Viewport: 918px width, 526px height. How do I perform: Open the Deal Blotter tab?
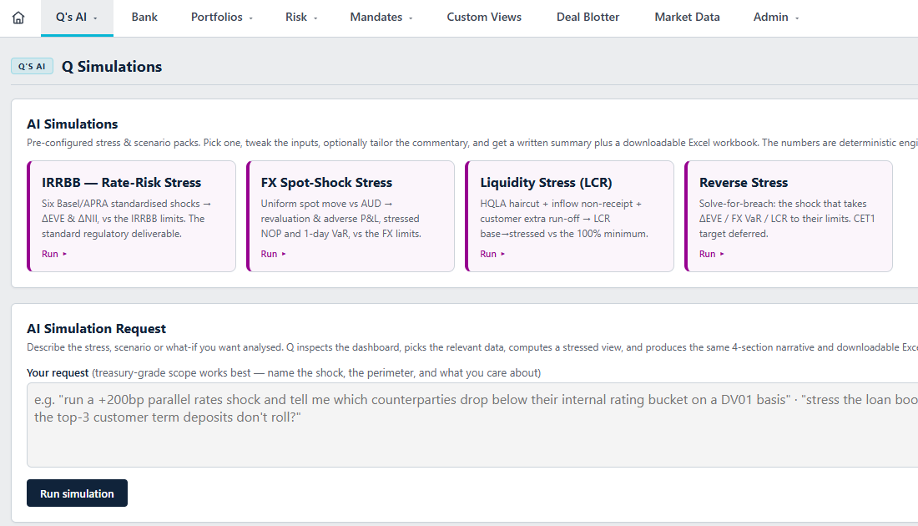pyautogui.click(x=588, y=18)
